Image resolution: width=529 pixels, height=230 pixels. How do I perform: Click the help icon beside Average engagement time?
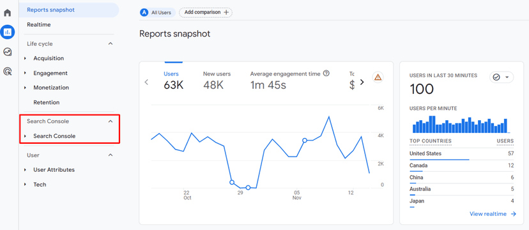click(x=326, y=73)
